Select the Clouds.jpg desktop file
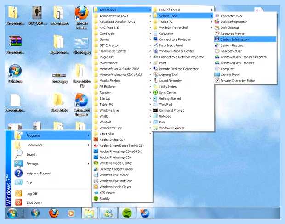Image resolution: width=285 pixels, height=224 pixels. (x=82, y=45)
